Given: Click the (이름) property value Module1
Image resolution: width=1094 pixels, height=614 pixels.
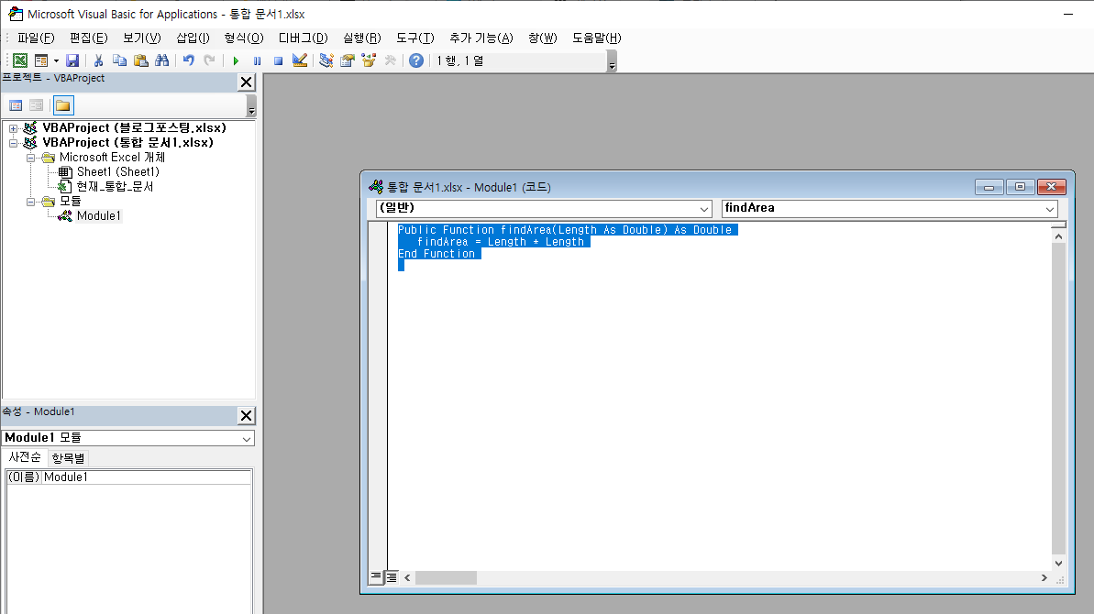Looking at the screenshot, I should pyautogui.click(x=147, y=477).
